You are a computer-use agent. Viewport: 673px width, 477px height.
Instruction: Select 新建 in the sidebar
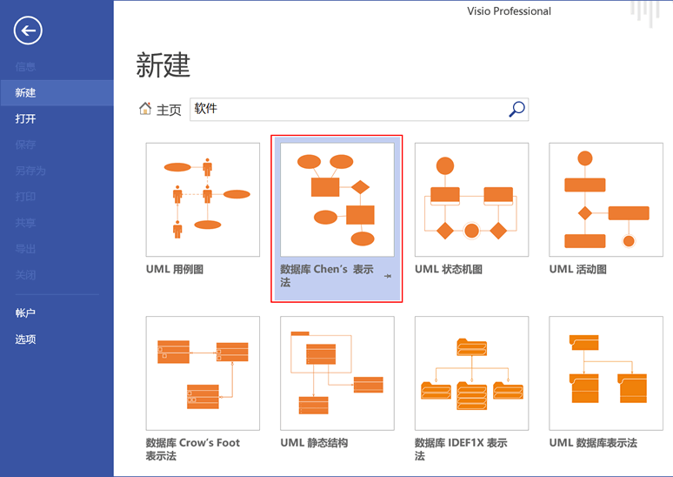57,93
